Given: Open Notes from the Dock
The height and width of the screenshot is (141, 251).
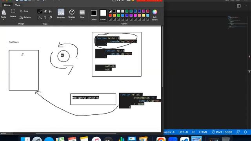Looking at the screenshot, I should tap(84, 139).
